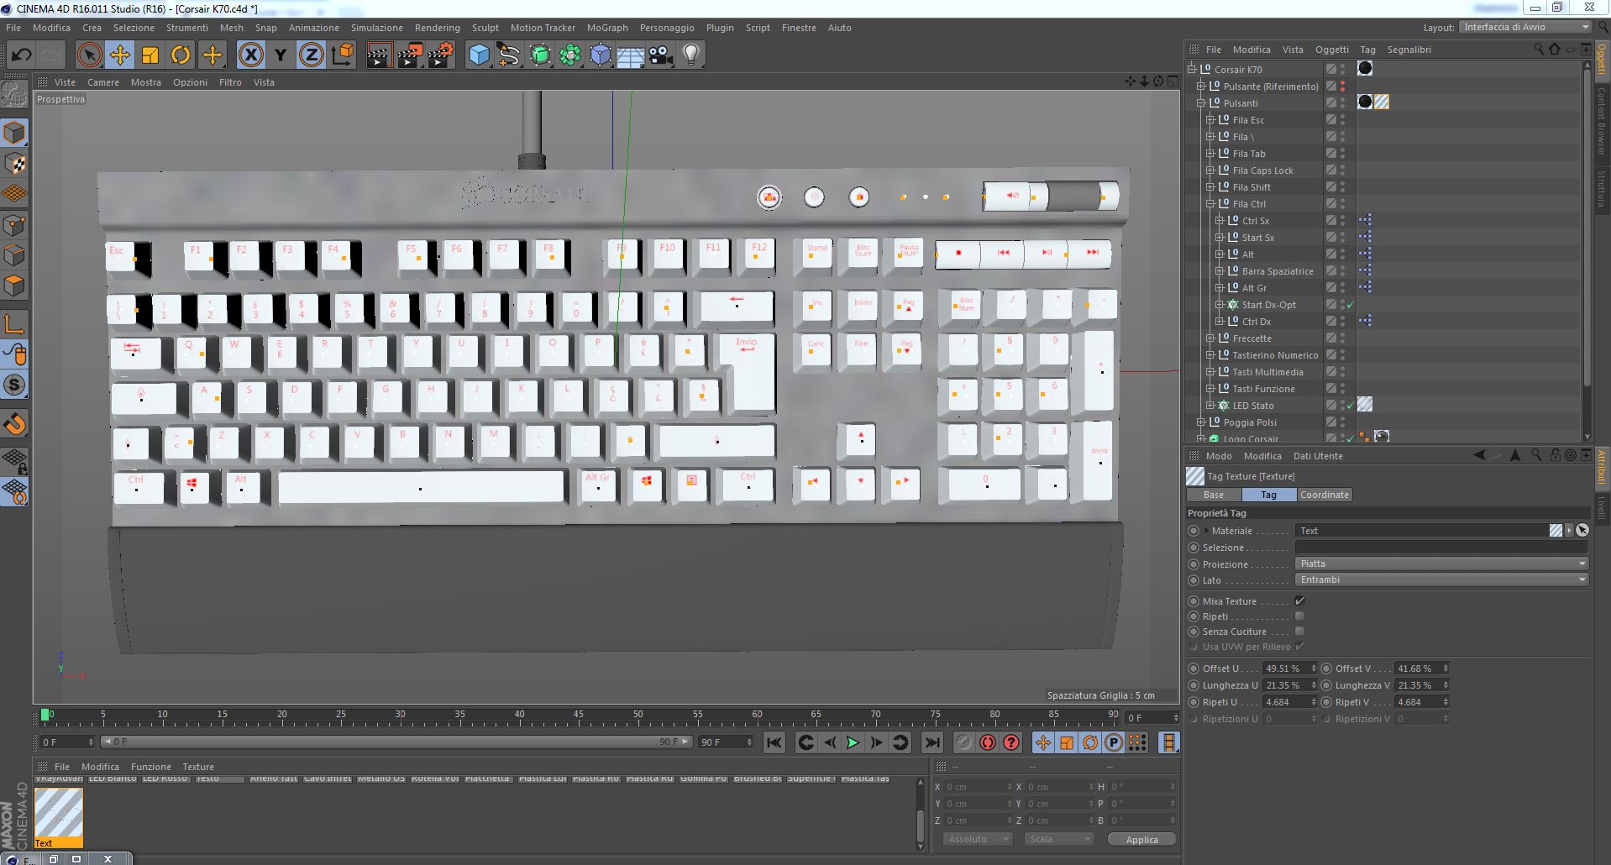Open the Lato dropdown

(x=1441, y=579)
